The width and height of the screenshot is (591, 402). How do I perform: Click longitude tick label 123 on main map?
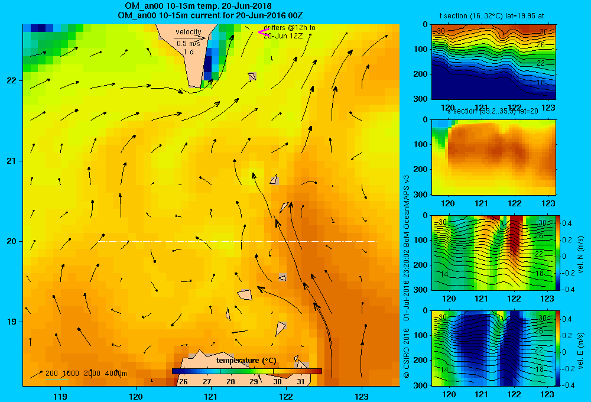[x=362, y=397]
